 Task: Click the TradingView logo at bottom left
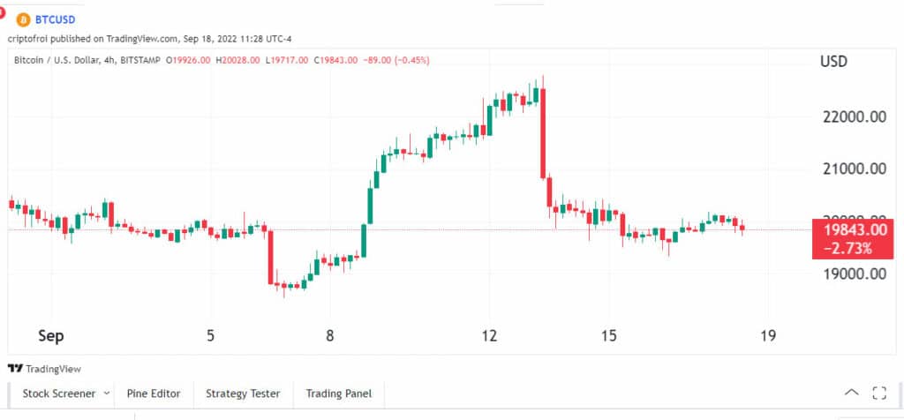(x=44, y=369)
